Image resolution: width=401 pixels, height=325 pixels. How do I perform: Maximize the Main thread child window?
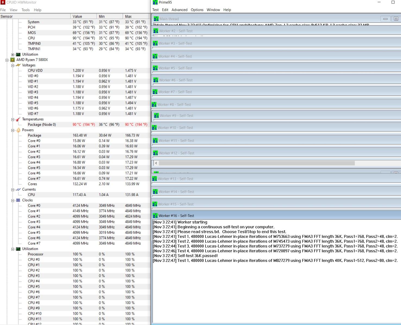tap(396, 19)
